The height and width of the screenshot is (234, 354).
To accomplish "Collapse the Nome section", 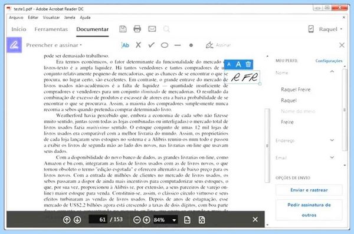I will pyautogui.click(x=332, y=72).
